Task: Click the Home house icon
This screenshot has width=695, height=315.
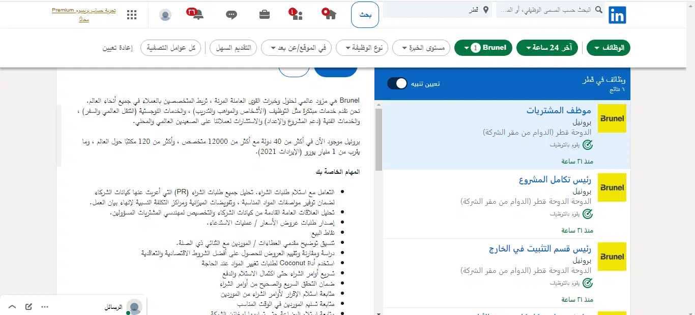Action: (330, 14)
